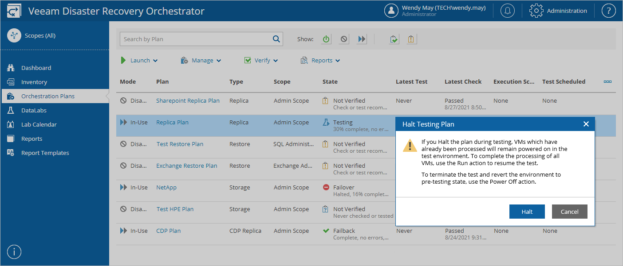Toggle the verified plans clipboard filter

click(x=394, y=39)
